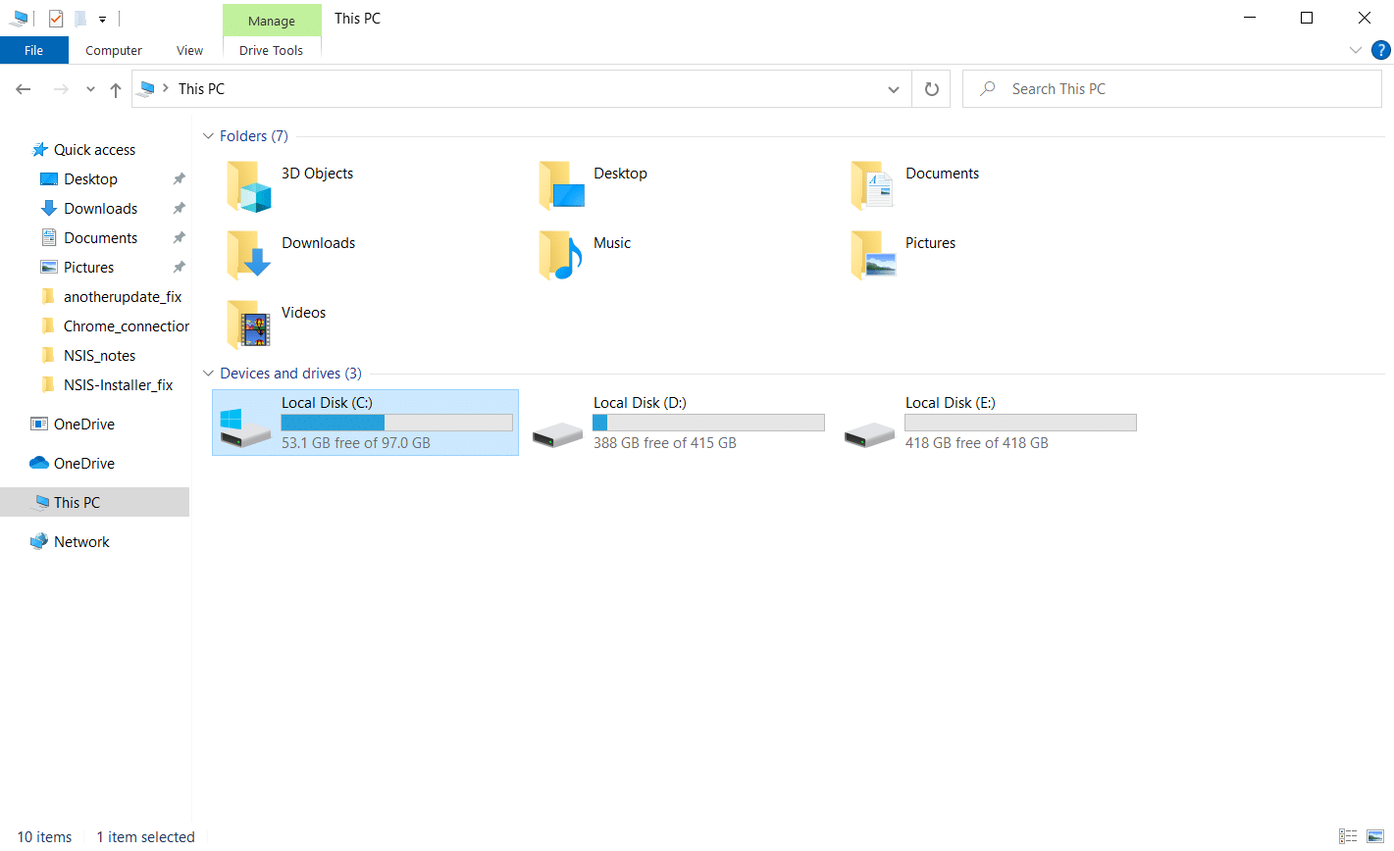Click the '418 GB free of 418 GB' text
The image size is (1394, 851).
(977, 443)
